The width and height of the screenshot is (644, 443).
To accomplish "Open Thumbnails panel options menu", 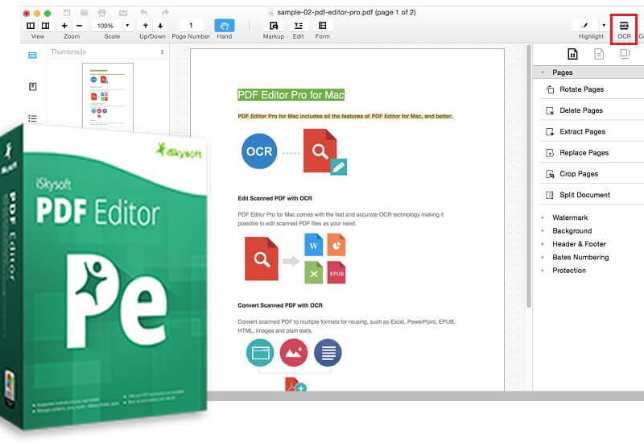I will (x=163, y=52).
